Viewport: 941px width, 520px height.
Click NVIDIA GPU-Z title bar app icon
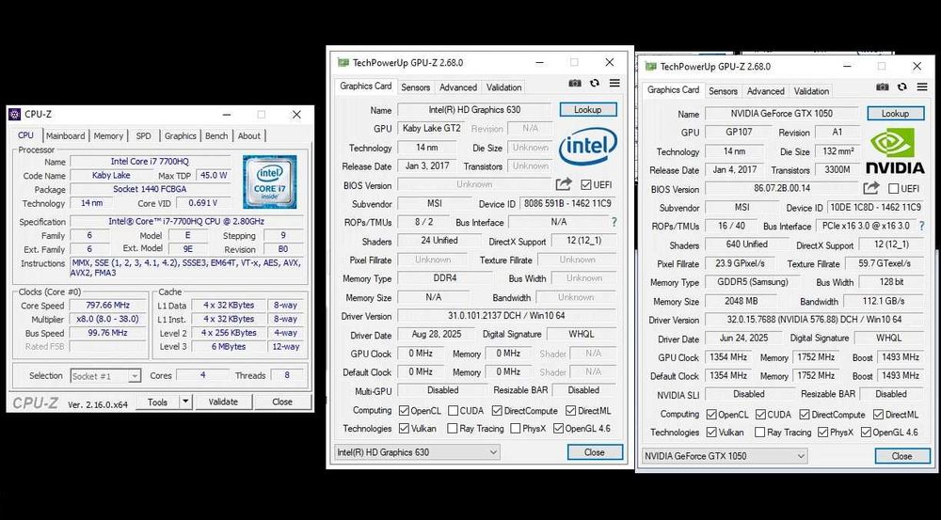tap(650, 66)
